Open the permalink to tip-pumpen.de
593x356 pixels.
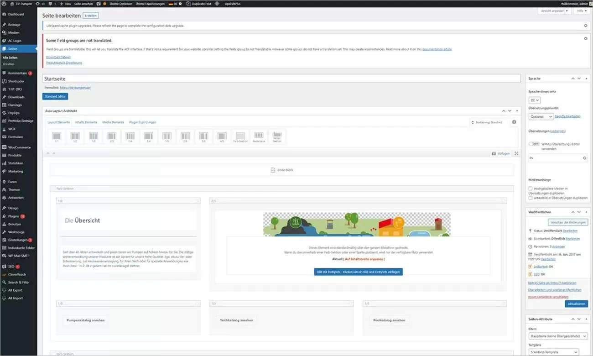tap(76, 87)
